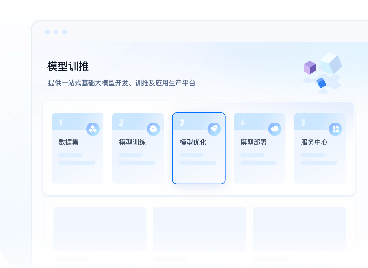Click the 模型训推 page title
368x268 pixels.
click(x=68, y=66)
